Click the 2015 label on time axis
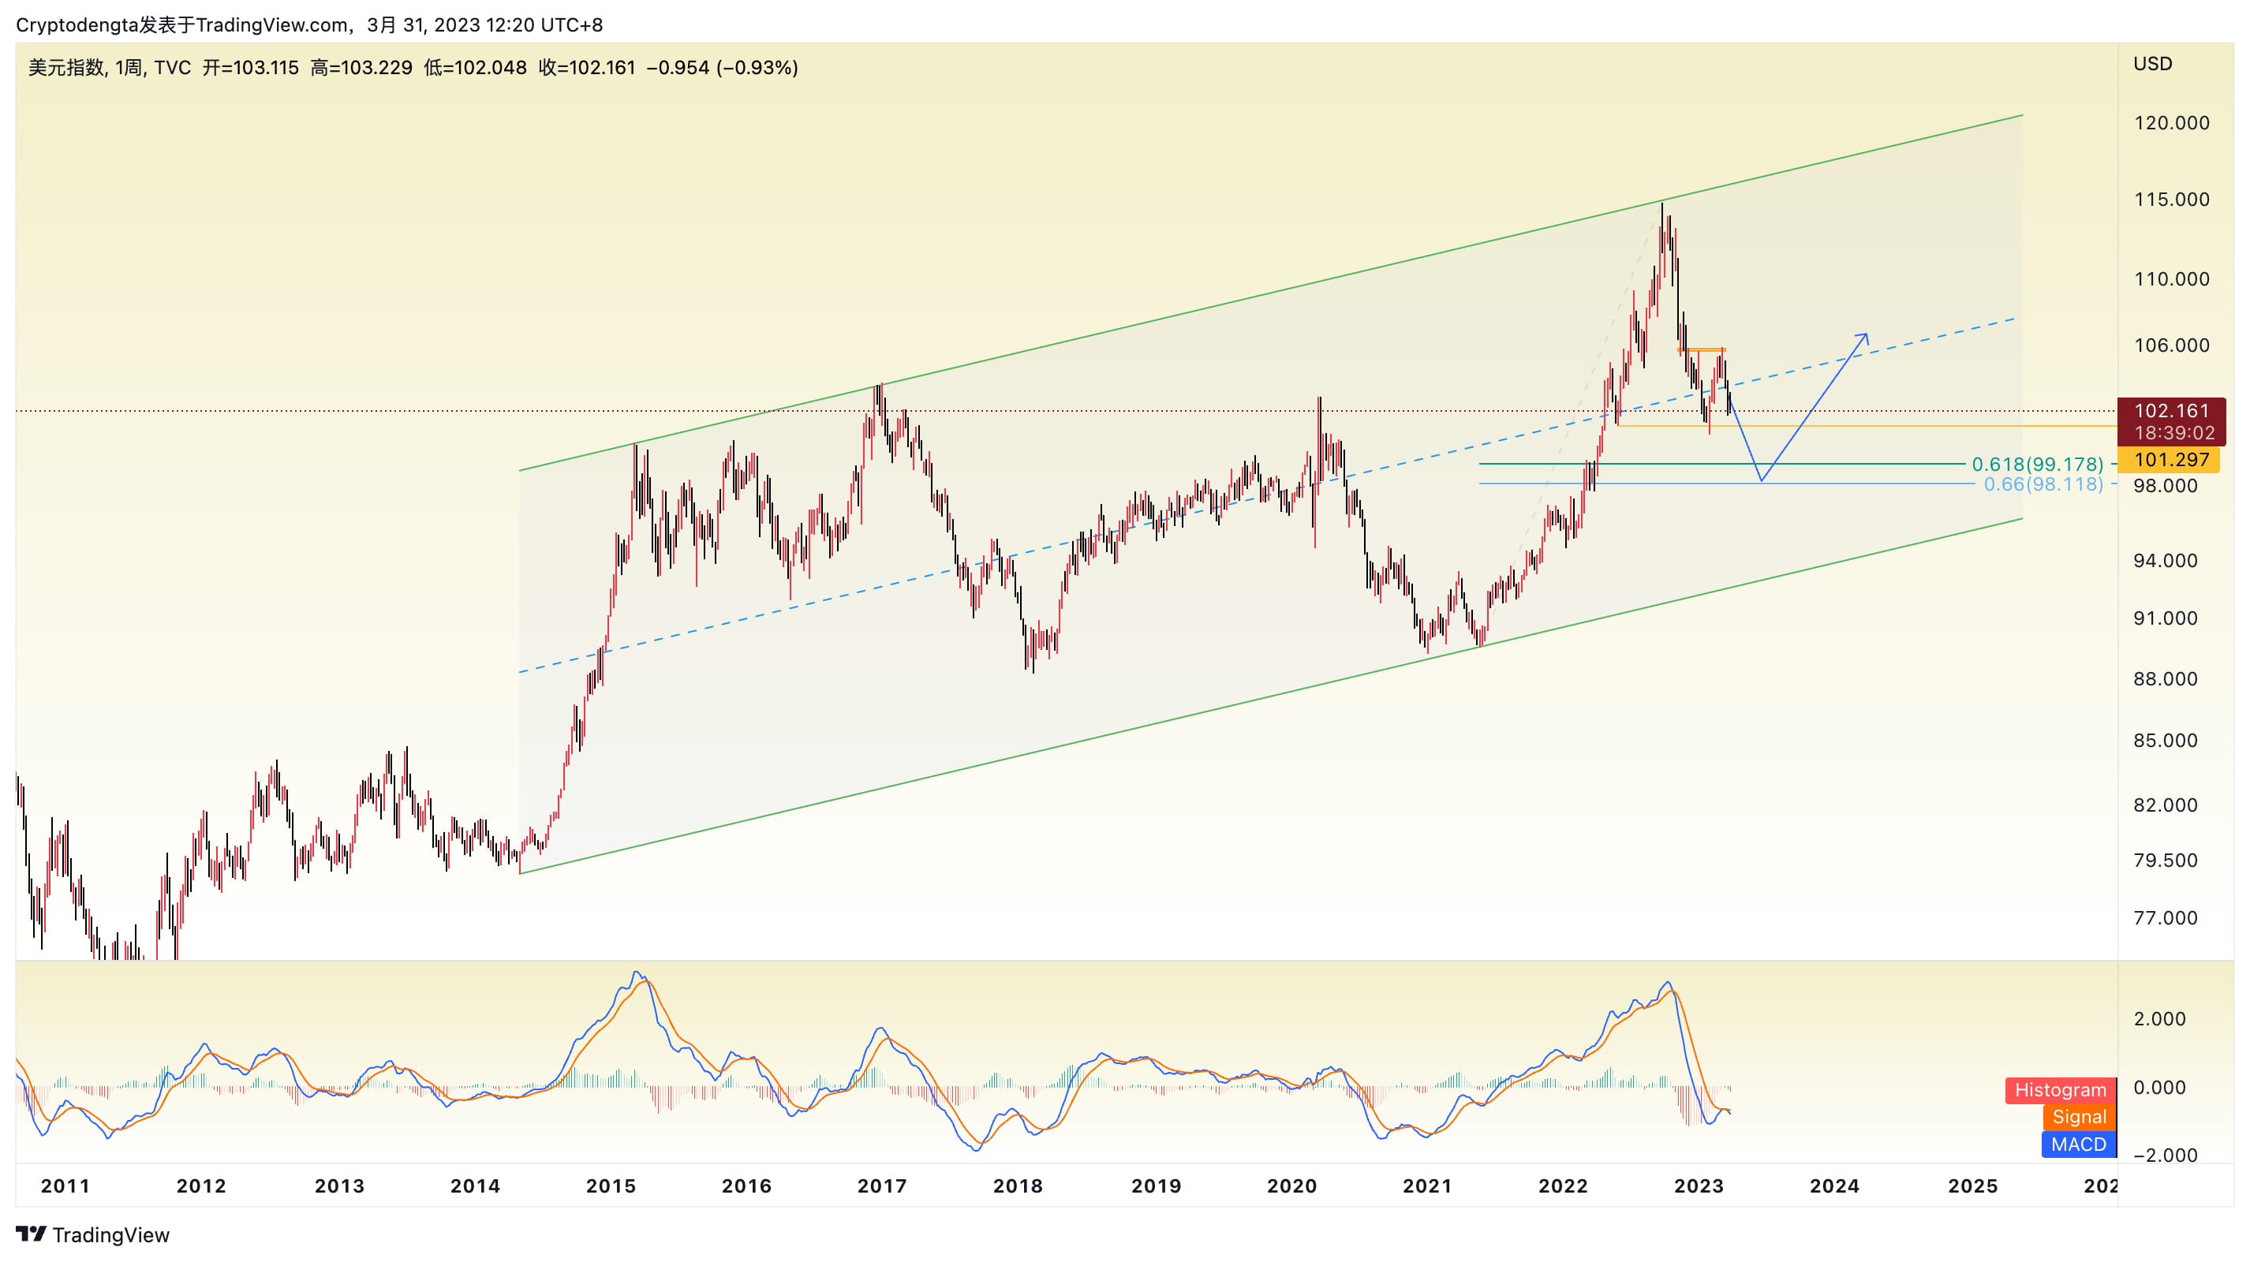Image resolution: width=2250 pixels, height=1262 pixels. click(611, 1186)
